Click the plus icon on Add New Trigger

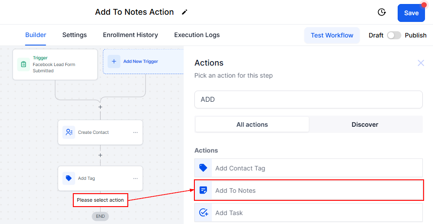click(114, 62)
